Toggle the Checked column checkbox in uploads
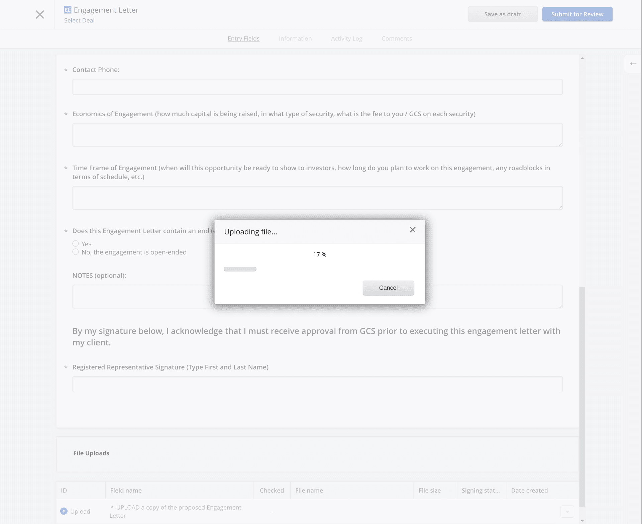Screen dimensions: 642x524 272,511
